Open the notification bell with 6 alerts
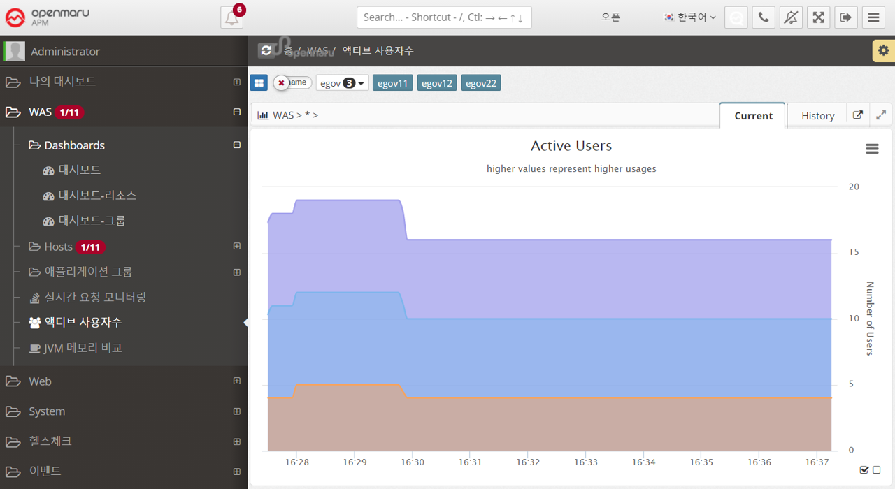 232,17
